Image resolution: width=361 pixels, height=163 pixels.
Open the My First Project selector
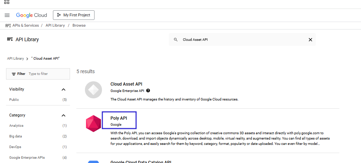click(74, 15)
